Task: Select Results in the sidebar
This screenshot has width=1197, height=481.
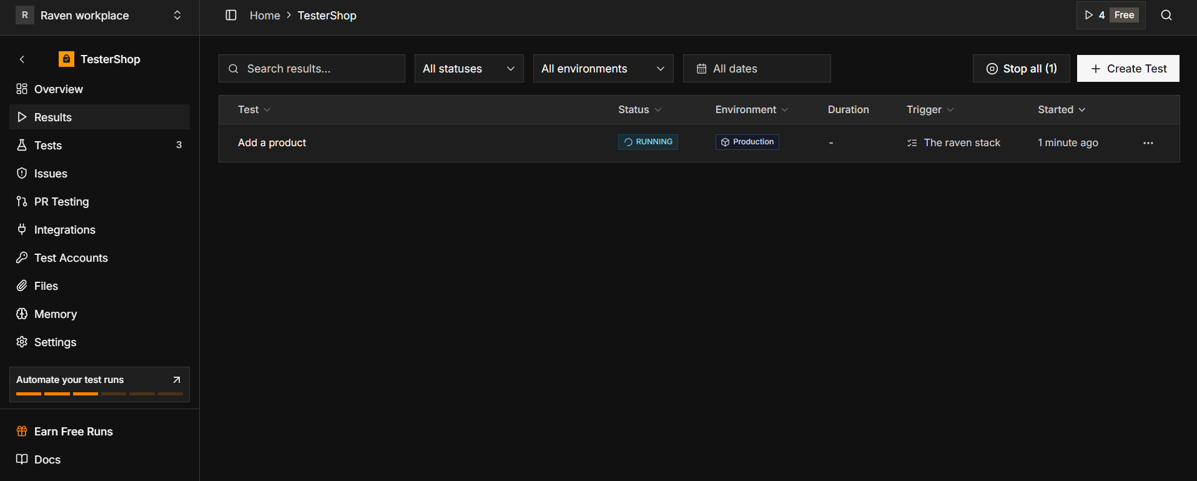Action: point(99,117)
